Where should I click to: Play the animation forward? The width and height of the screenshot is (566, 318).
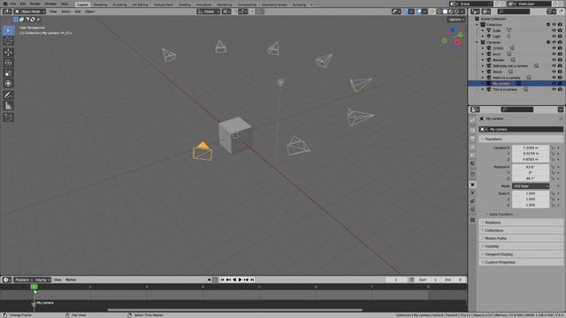pyautogui.click(x=240, y=280)
